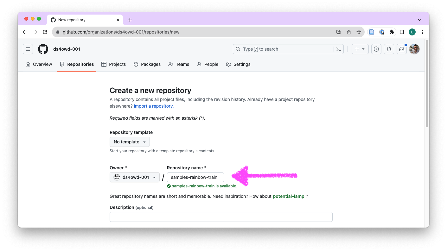Open the Issues icon in header
This screenshot has height=251, width=447.
376,49
